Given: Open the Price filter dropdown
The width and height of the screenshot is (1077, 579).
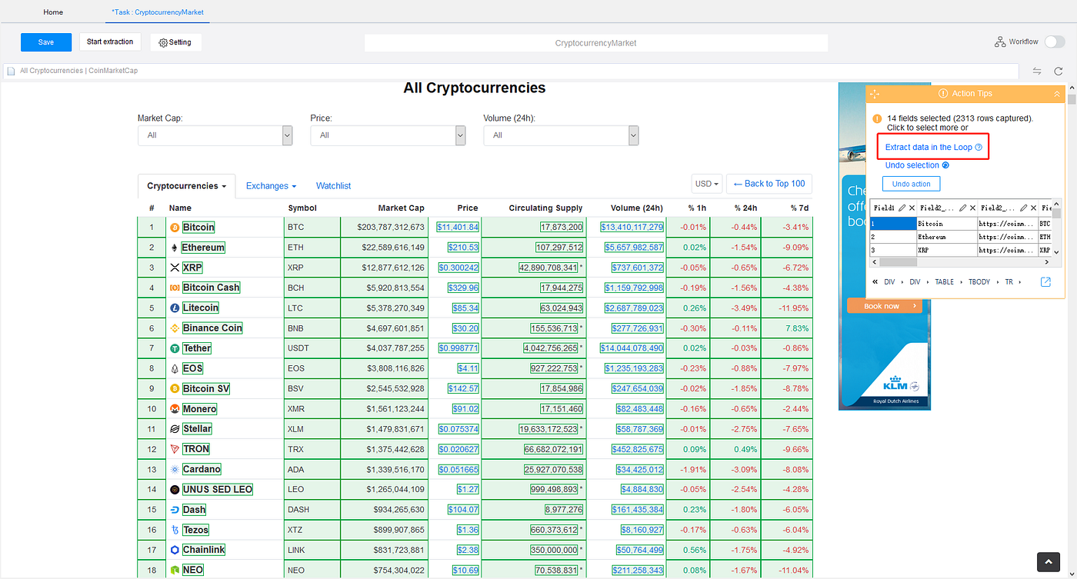Looking at the screenshot, I should 388,135.
